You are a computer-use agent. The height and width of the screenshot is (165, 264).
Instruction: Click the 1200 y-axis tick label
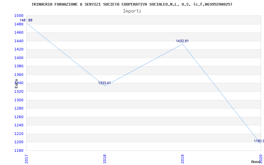coord(19,142)
